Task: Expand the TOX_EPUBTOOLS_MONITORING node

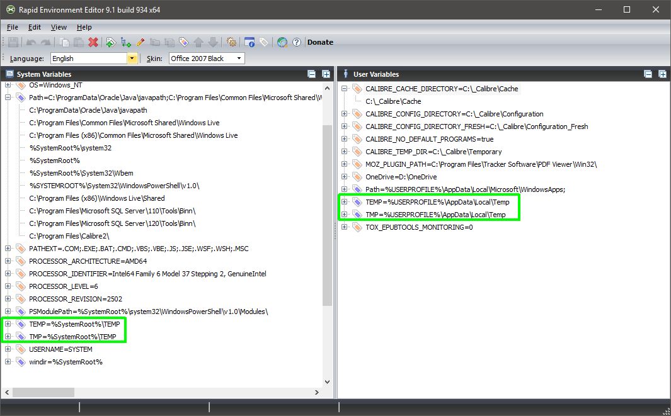Action: (344, 227)
